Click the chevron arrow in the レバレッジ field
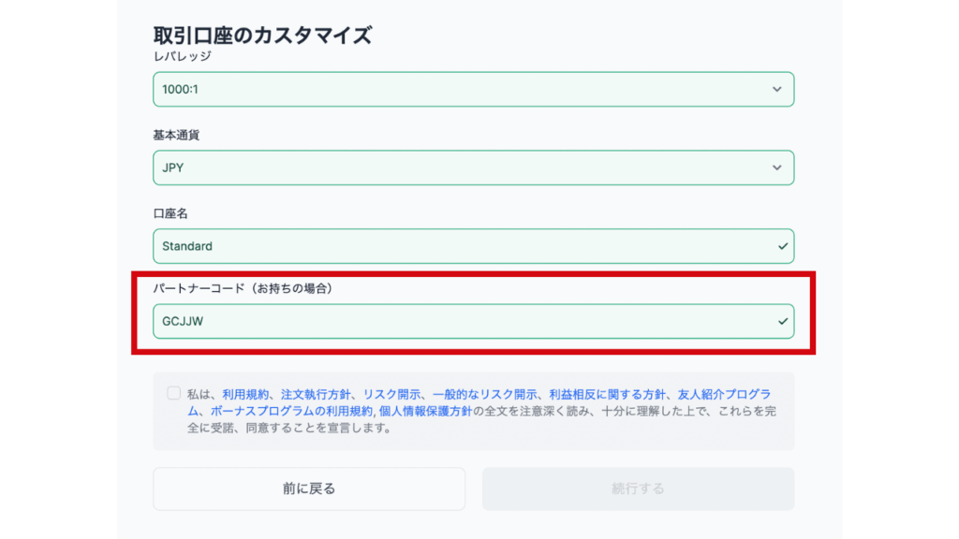The image size is (959, 539). pyautogui.click(x=776, y=89)
